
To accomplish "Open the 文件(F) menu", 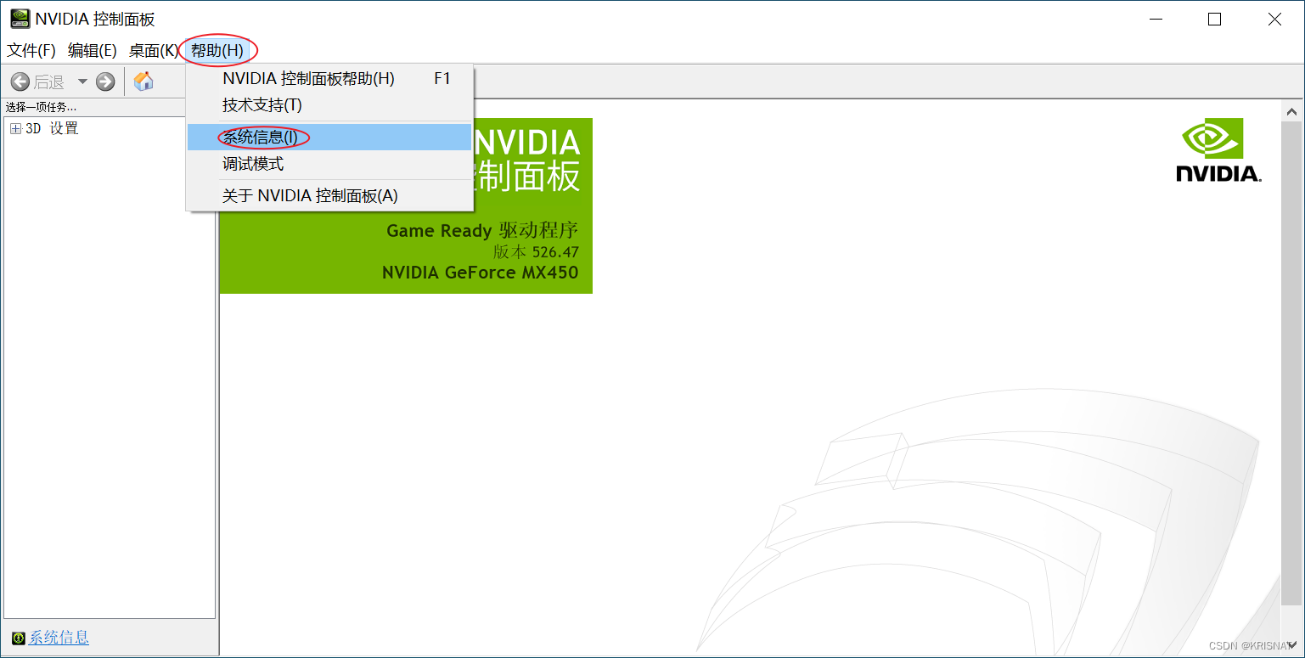I will click(x=31, y=51).
